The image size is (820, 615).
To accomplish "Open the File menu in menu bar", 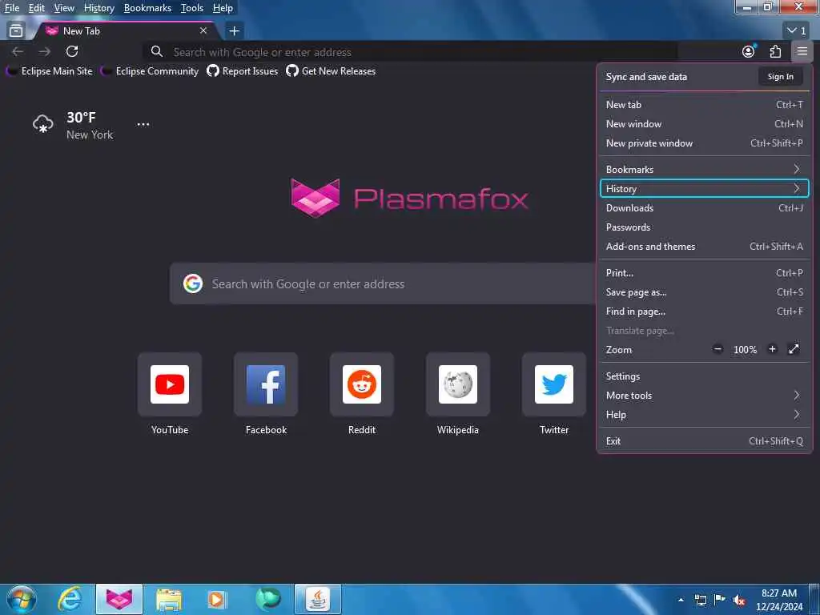I will (x=11, y=8).
